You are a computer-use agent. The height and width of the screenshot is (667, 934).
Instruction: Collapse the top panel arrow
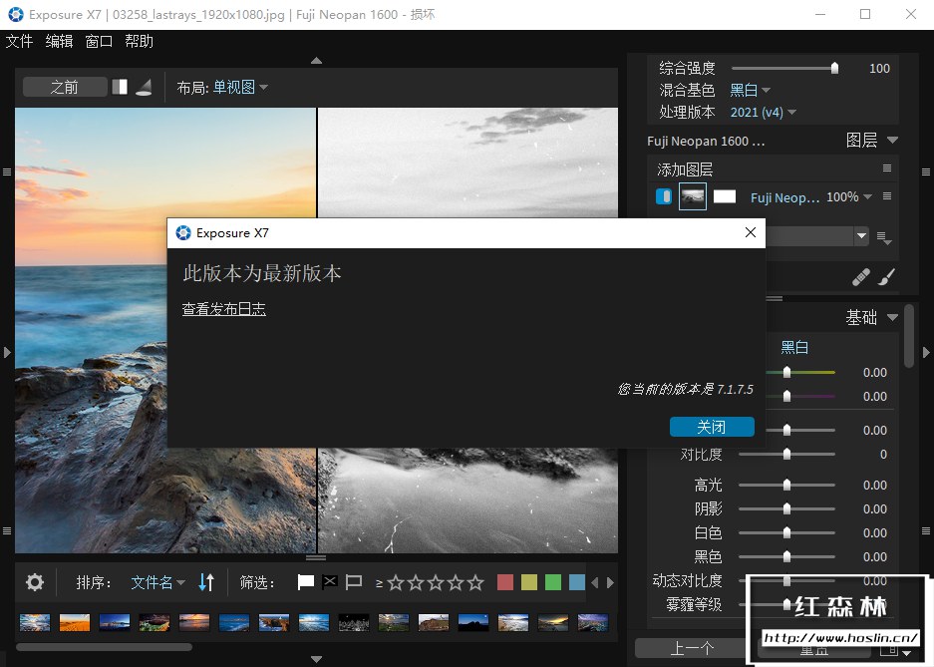316,61
